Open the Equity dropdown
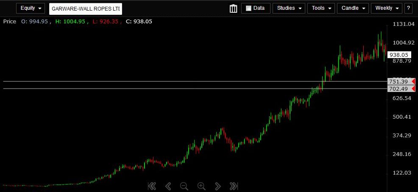Screen dimensions: 418x192 coord(30,8)
